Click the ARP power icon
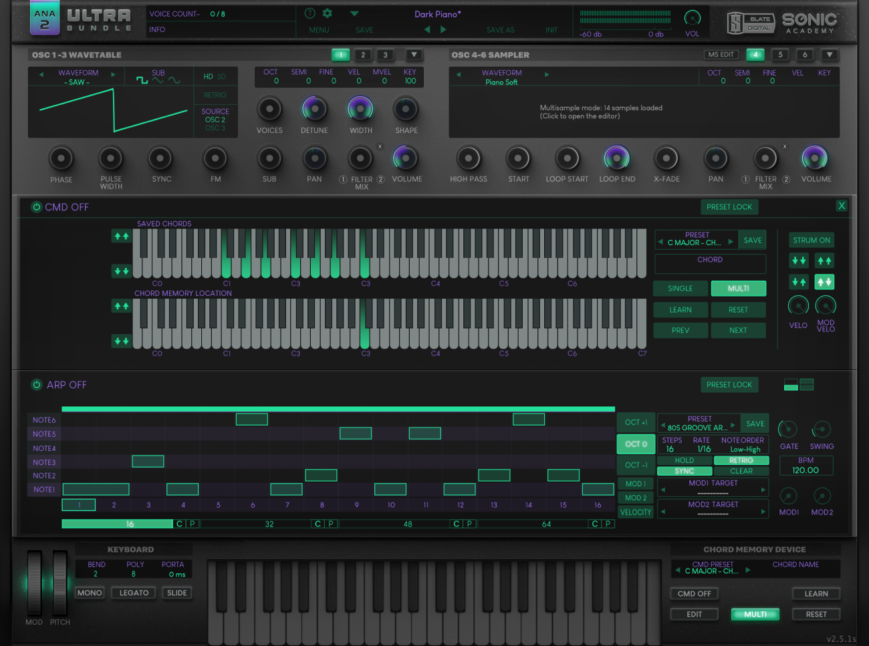869x646 pixels. pyautogui.click(x=37, y=385)
